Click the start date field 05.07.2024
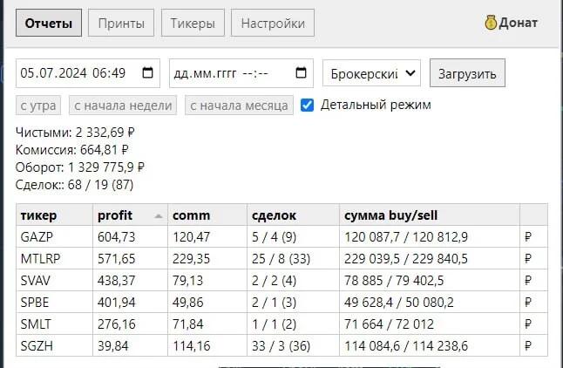 pos(88,73)
